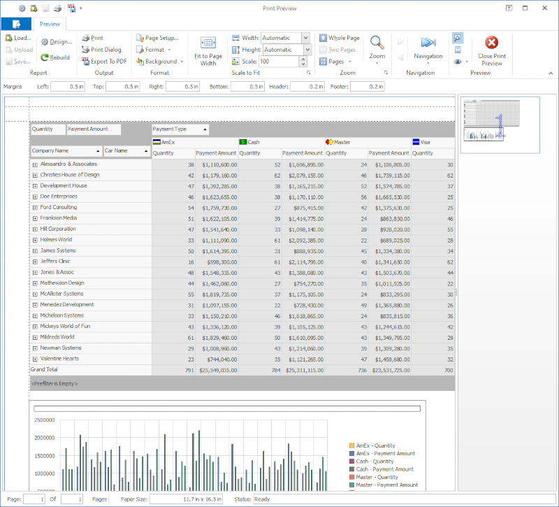Open the Print Dialog

pyautogui.click(x=101, y=50)
